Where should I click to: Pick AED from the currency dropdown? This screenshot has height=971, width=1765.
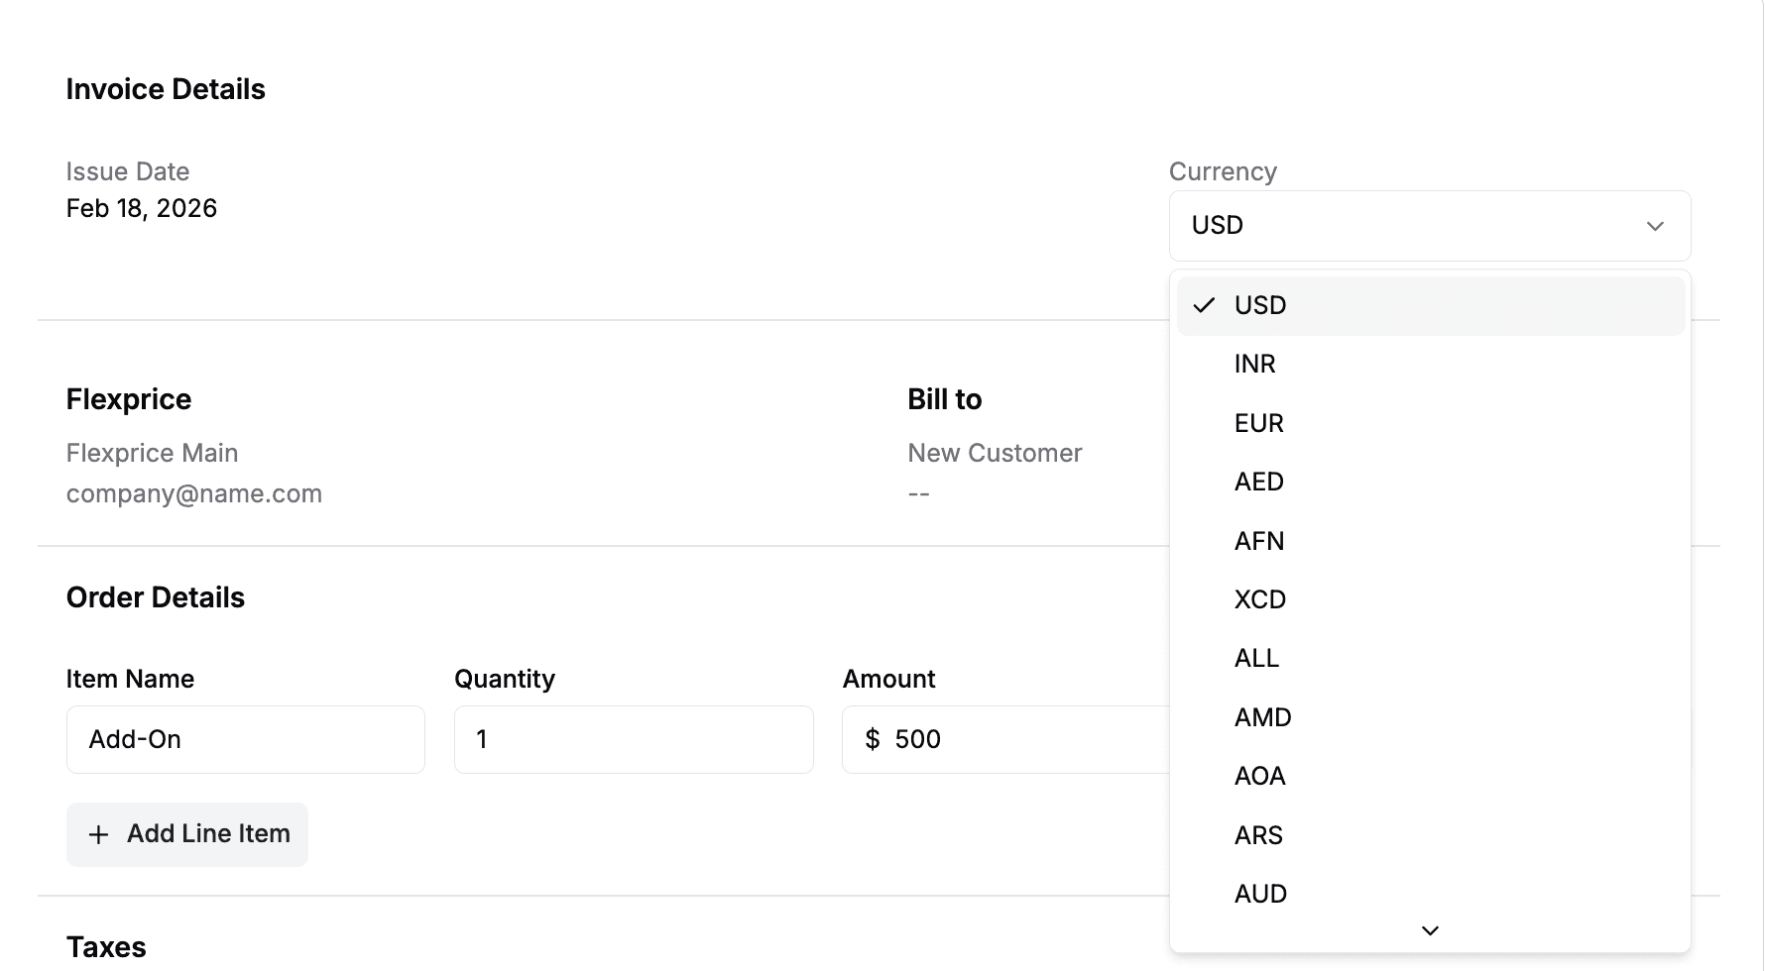[x=1258, y=482]
